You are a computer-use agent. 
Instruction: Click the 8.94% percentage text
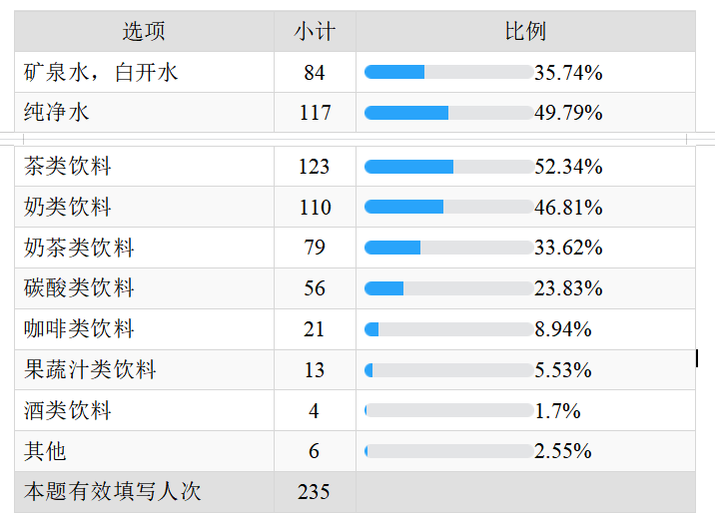(562, 329)
